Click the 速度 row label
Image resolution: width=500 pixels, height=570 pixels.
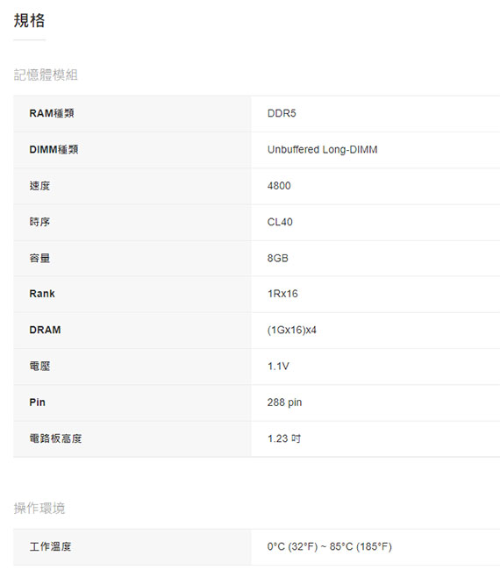39,186
